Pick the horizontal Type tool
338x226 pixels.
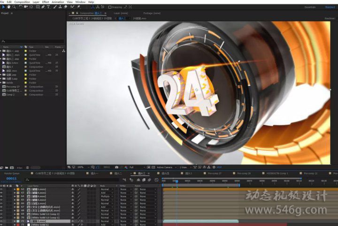pos(48,7)
